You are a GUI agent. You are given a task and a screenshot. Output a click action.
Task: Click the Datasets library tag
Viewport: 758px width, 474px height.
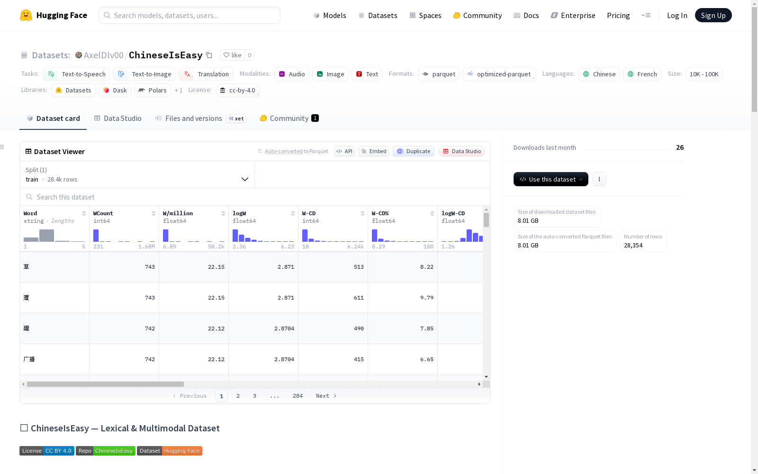pyautogui.click(x=73, y=90)
